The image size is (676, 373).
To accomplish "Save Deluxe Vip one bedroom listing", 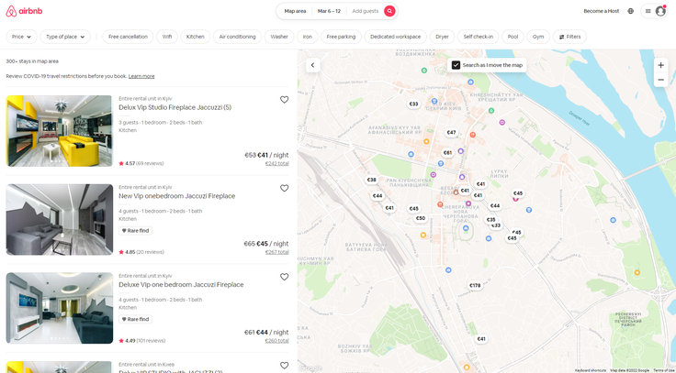I will click(284, 277).
